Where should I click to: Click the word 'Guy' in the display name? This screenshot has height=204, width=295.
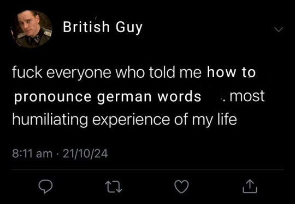point(129,28)
